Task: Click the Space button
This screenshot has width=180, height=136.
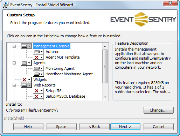Action: click(61, 127)
